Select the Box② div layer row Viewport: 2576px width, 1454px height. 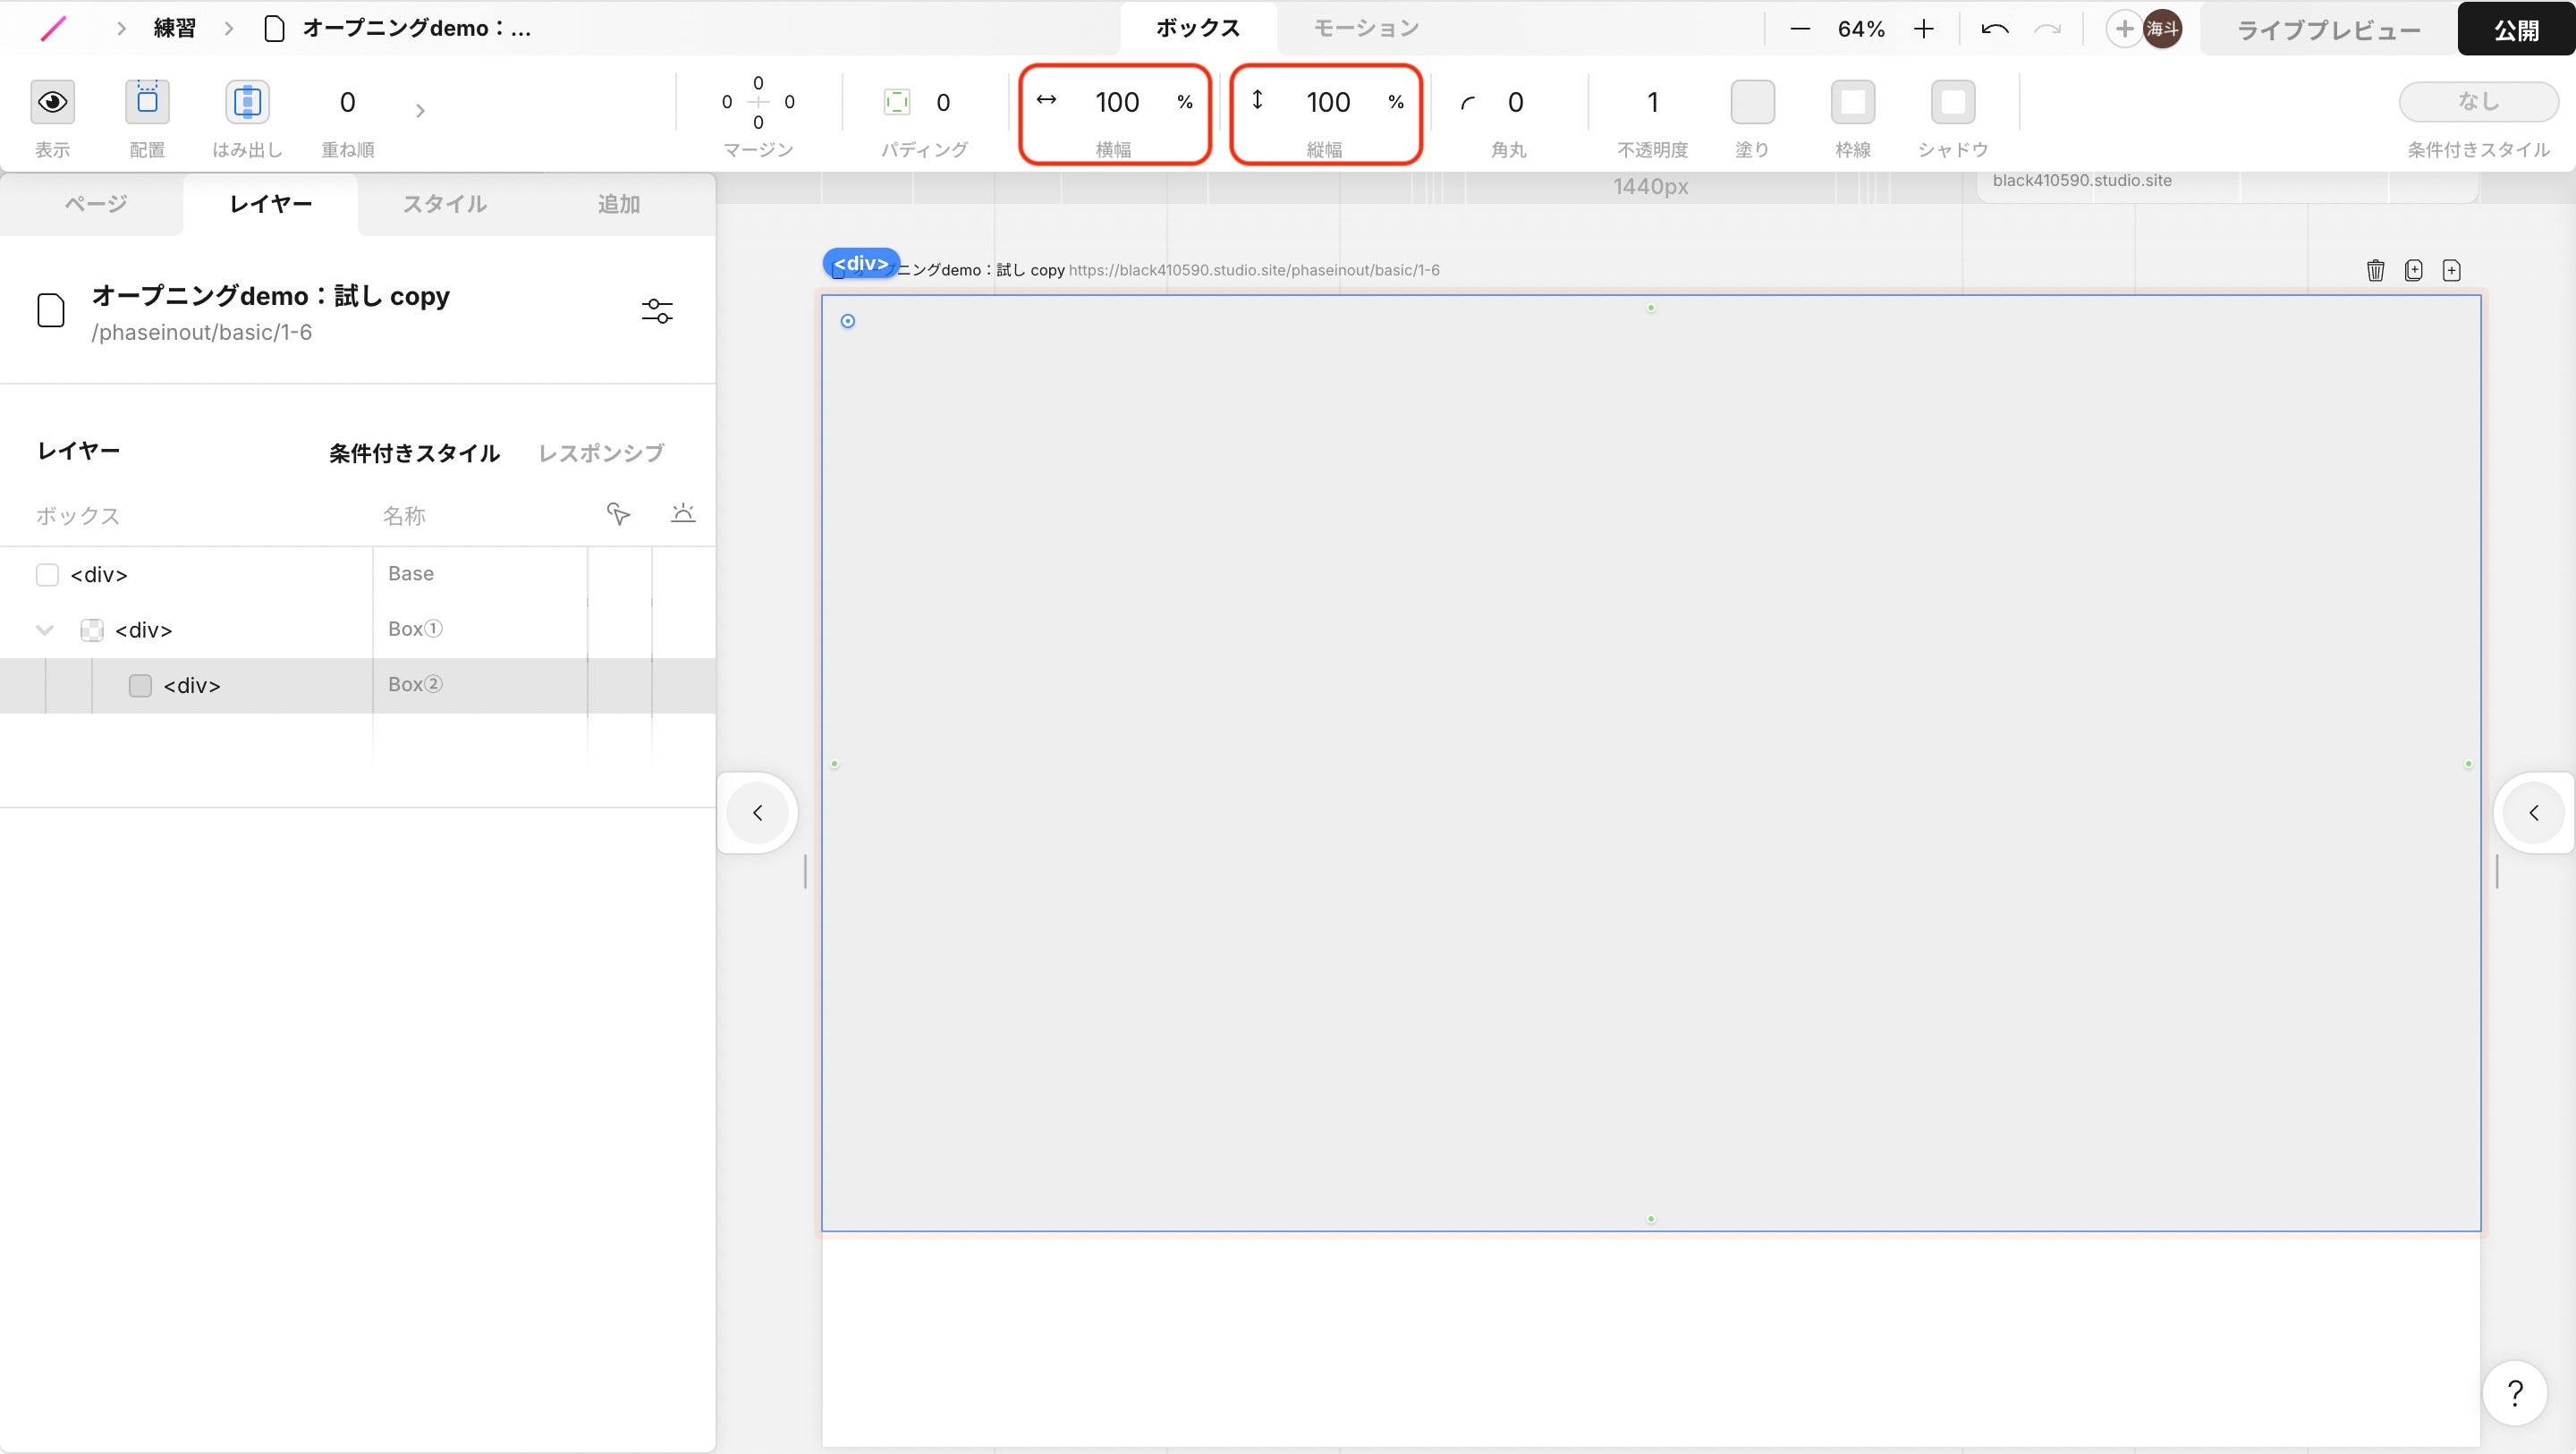point(192,685)
